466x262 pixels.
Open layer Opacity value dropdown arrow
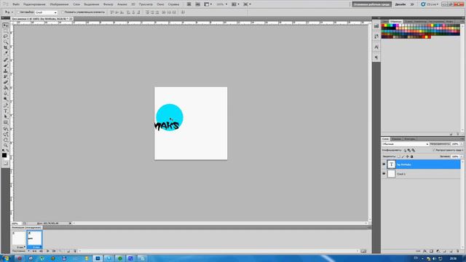point(462,144)
